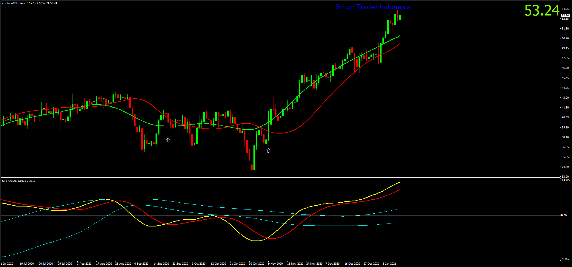Click the 6 Jan 2021 date label
The width and height of the screenshot is (572, 267).
[x=389, y=263]
